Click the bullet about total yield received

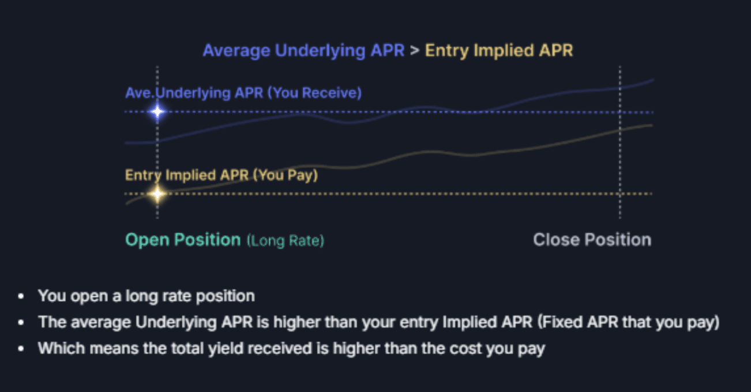pos(291,349)
